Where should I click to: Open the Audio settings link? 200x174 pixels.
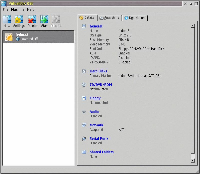(94, 112)
